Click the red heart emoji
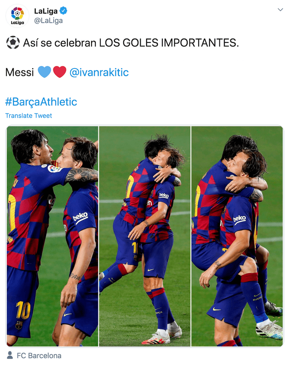 click(x=60, y=72)
